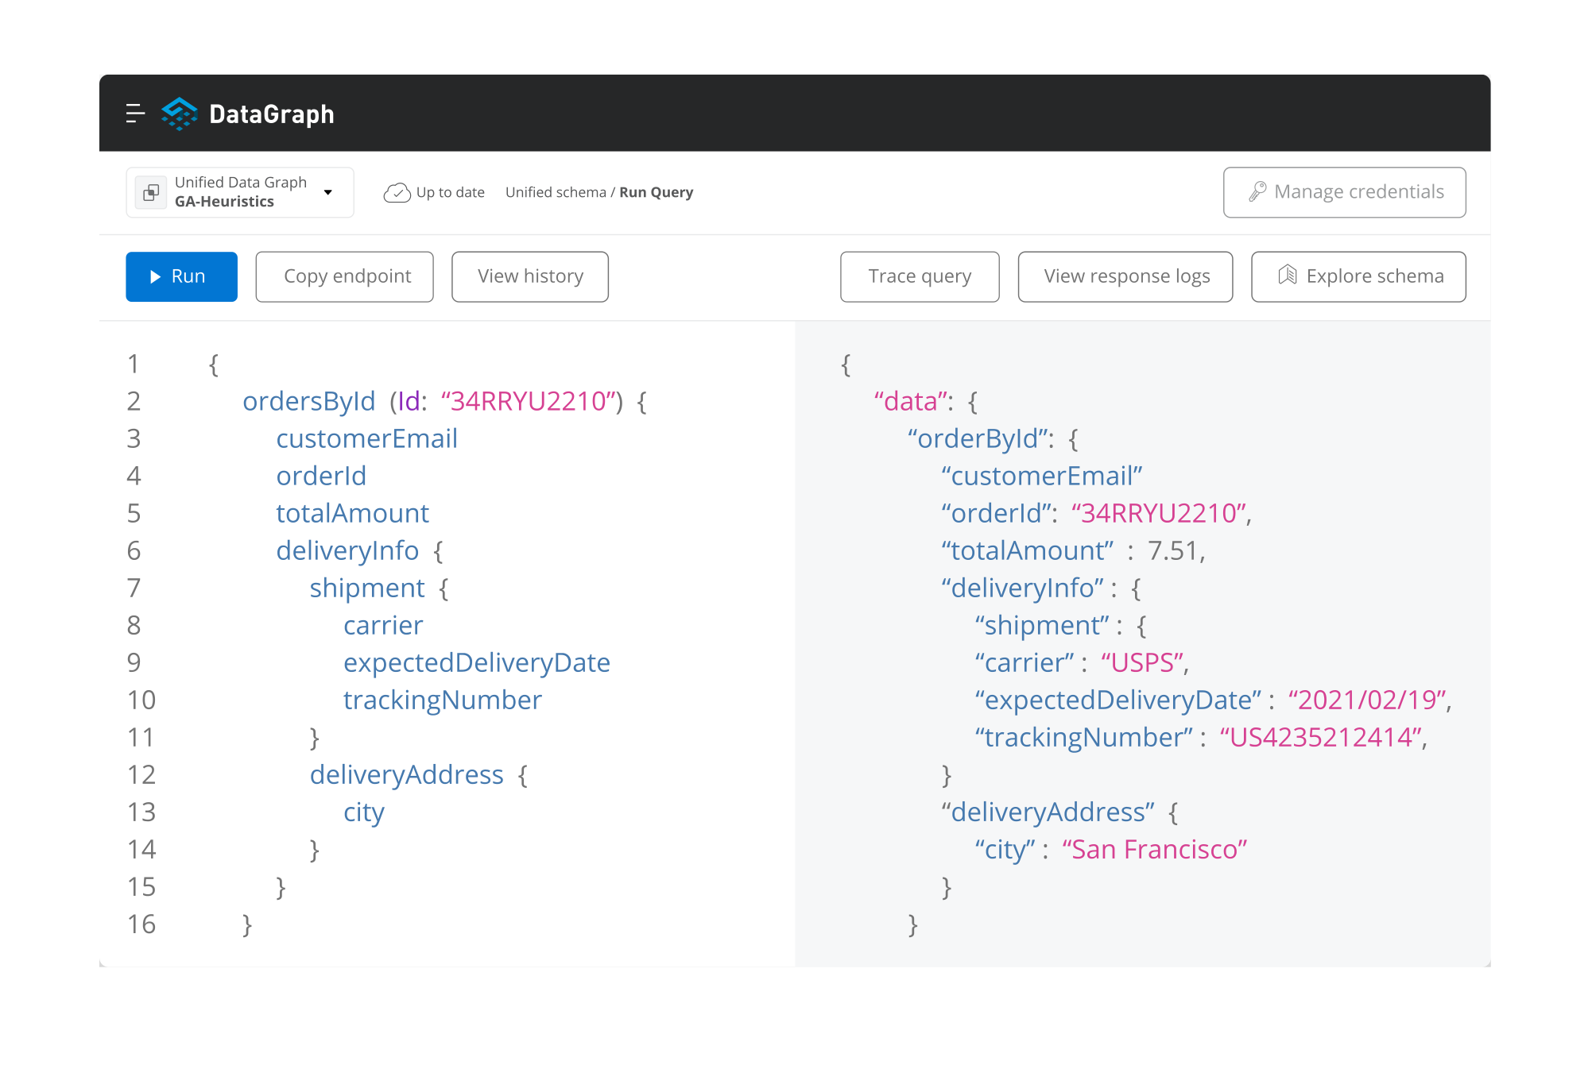Click orderId on query line 4

tap(321, 477)
